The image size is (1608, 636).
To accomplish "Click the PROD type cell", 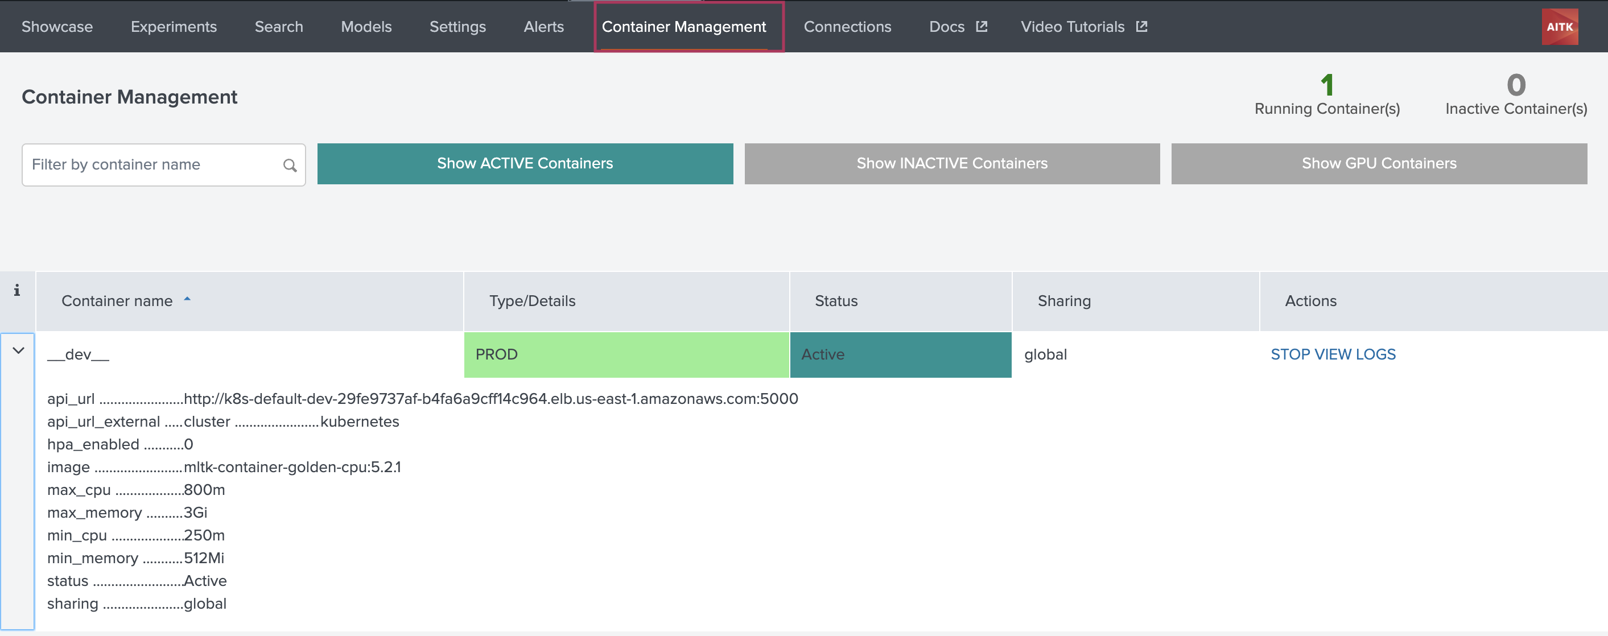I will pos(626,354).
